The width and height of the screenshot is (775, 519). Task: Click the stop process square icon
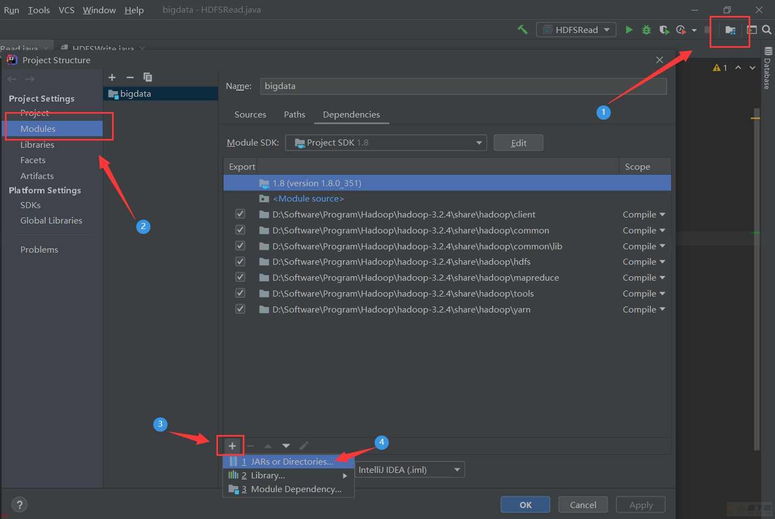pos(708,30)
